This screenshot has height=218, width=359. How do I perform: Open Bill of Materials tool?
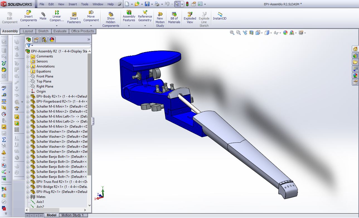[174, 18]
